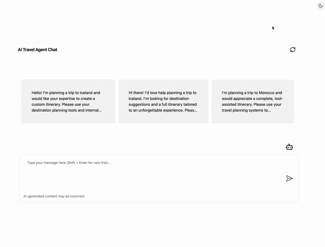
Task: Select the 'Hello! I'm planning a trip to Iceland' card
Action: point(68,101)
